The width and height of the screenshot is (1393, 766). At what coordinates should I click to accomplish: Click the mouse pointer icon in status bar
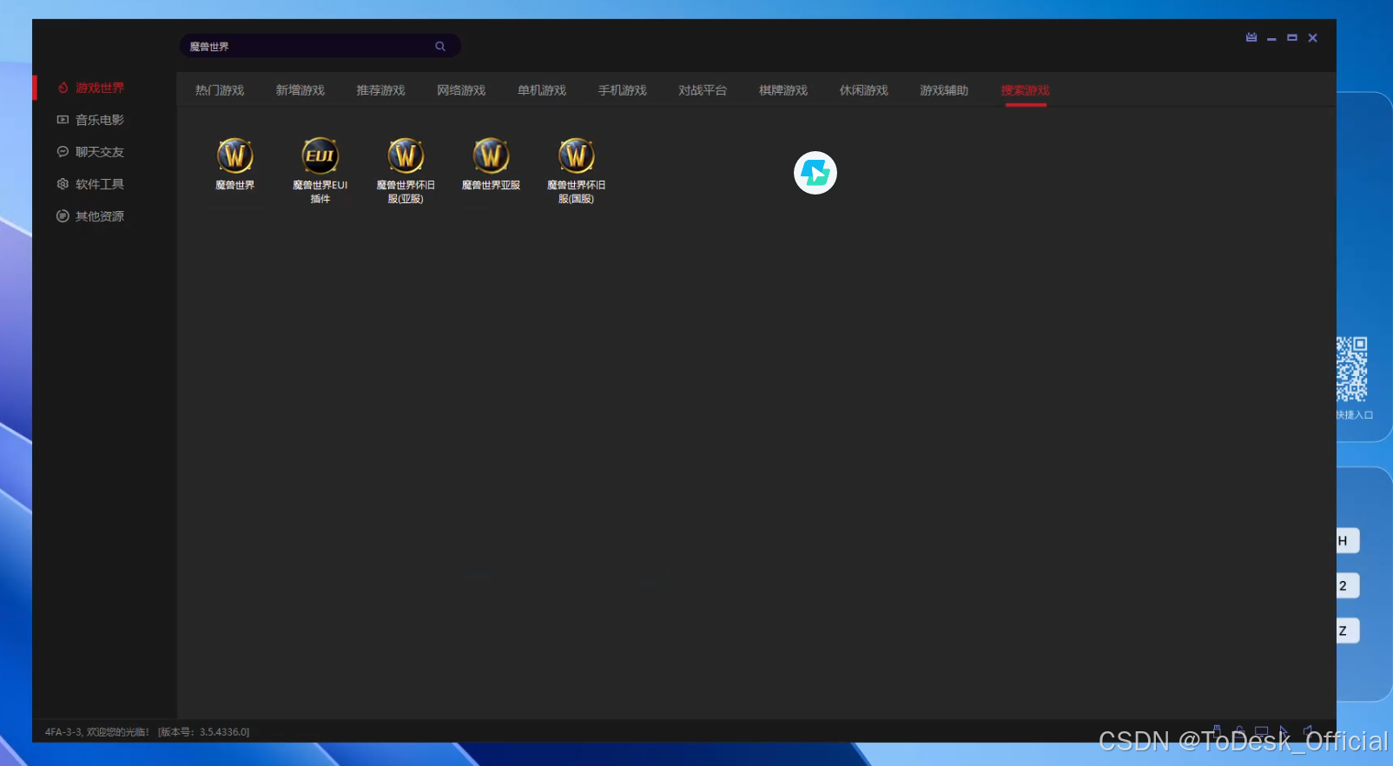(x=1284, y=731)
